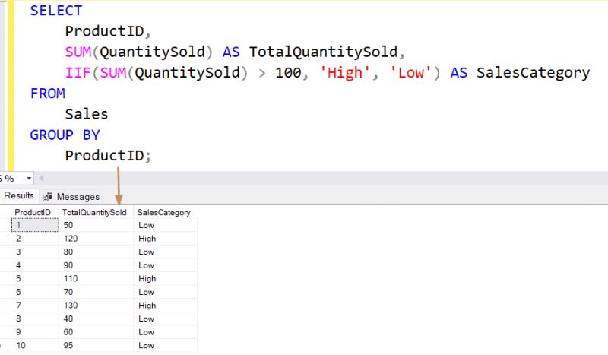Viewport: 608px width, 355px height.
Task: Click the number 100 in the query
Action: [x=288, y=72]
